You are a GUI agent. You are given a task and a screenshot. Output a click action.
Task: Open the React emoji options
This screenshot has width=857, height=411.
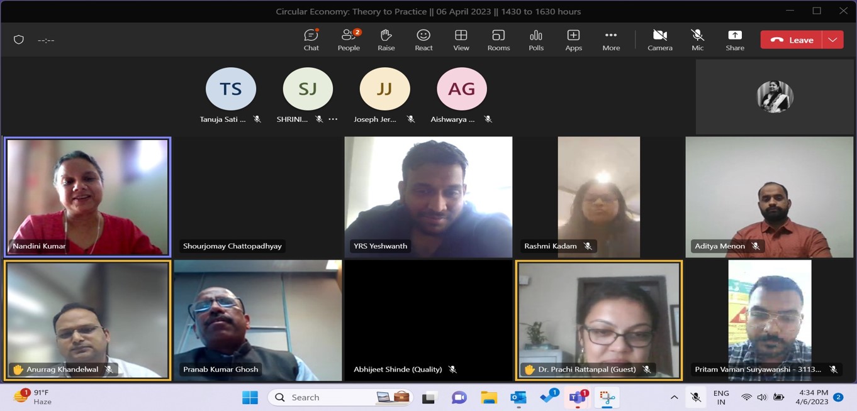pyautogui.click(x=423, y=40)
